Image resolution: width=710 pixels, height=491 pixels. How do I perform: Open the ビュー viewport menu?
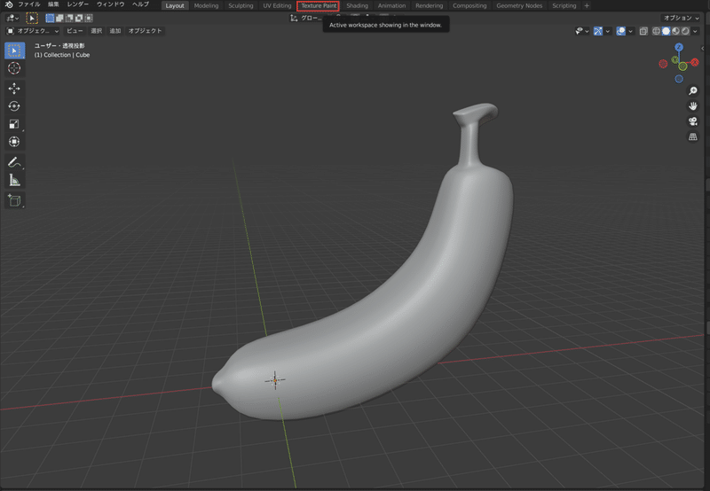click(x=75, y=31)
